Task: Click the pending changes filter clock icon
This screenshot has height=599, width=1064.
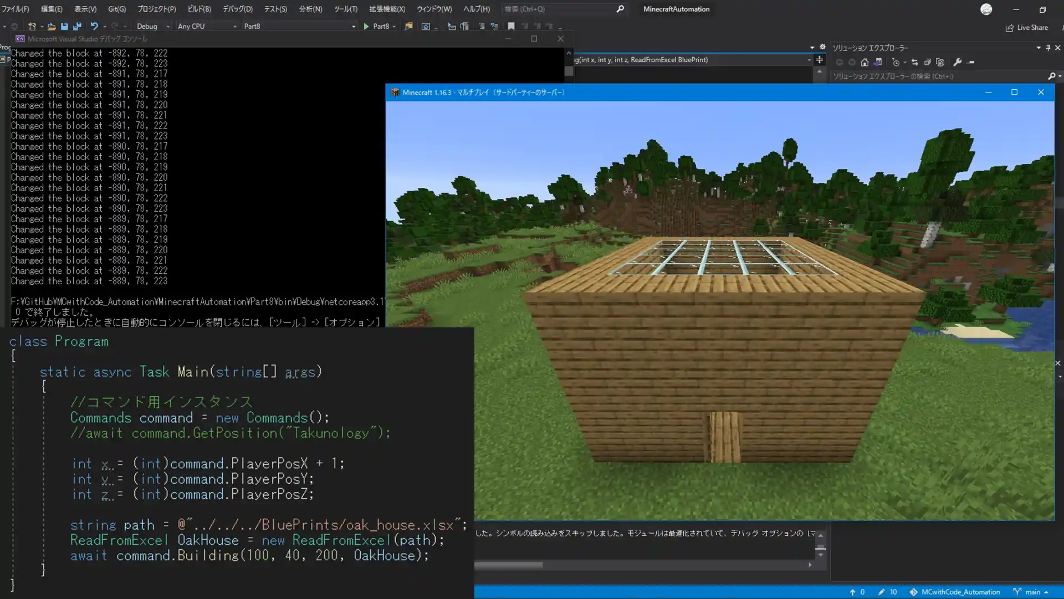Action: tap(896, 63)
